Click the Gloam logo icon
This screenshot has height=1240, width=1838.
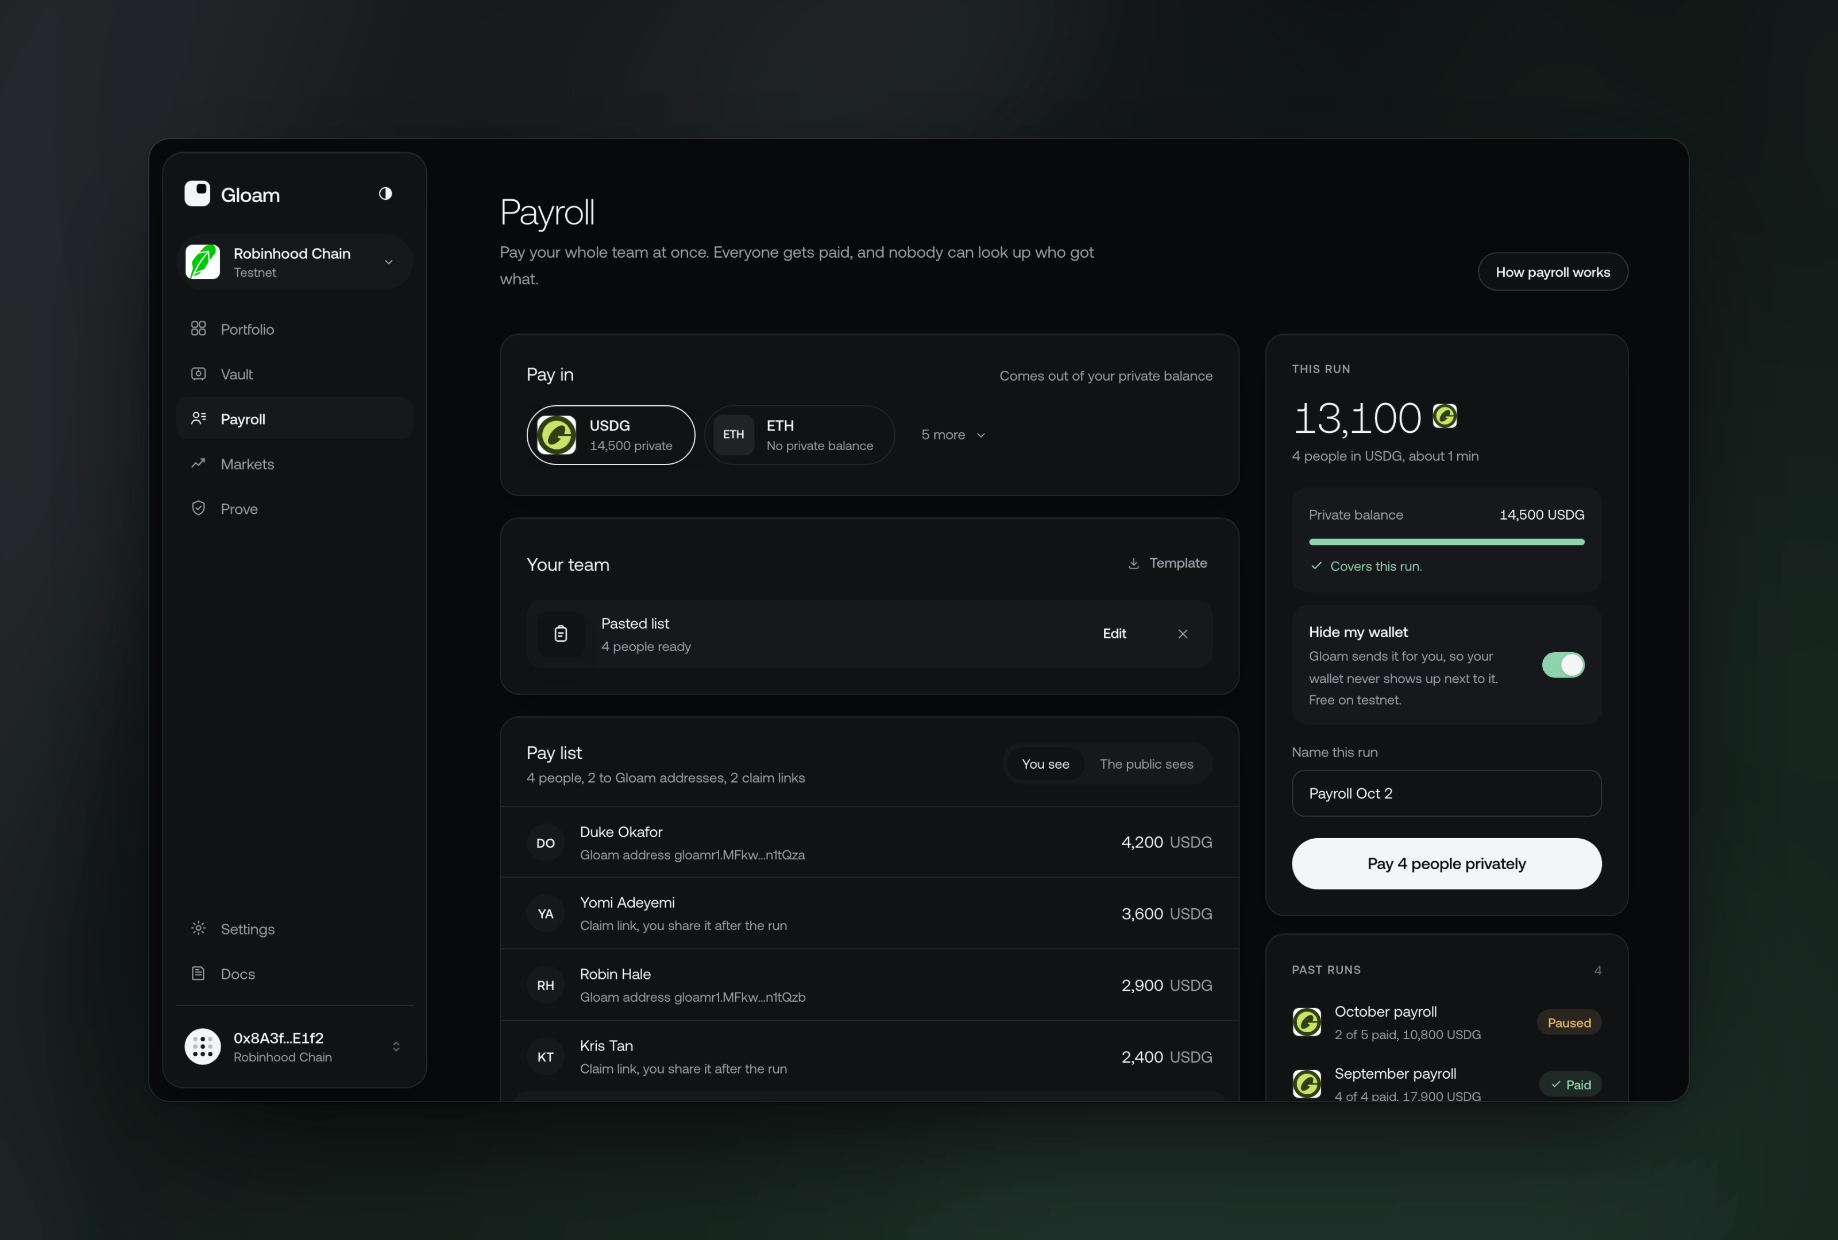click(197, 193)
